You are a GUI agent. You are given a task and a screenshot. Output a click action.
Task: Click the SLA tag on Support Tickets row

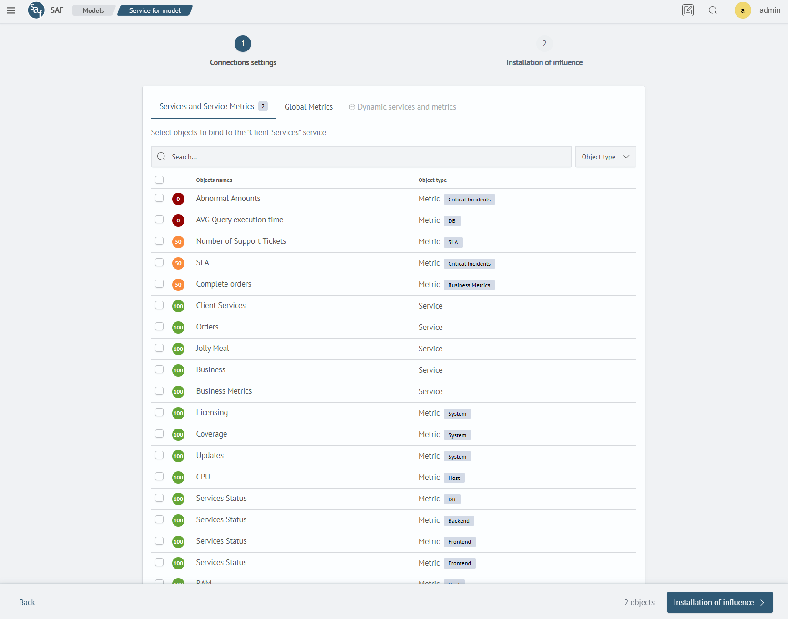(453, 242)
